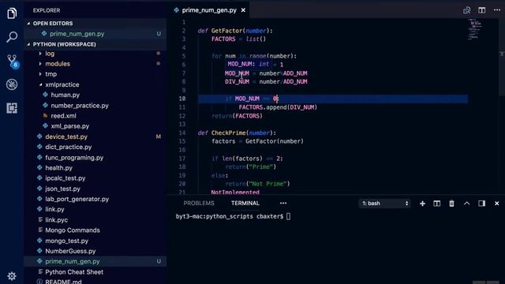Open reed.xml file
The width and height of the screenshot is (505, 284).
tap(63, 116)
